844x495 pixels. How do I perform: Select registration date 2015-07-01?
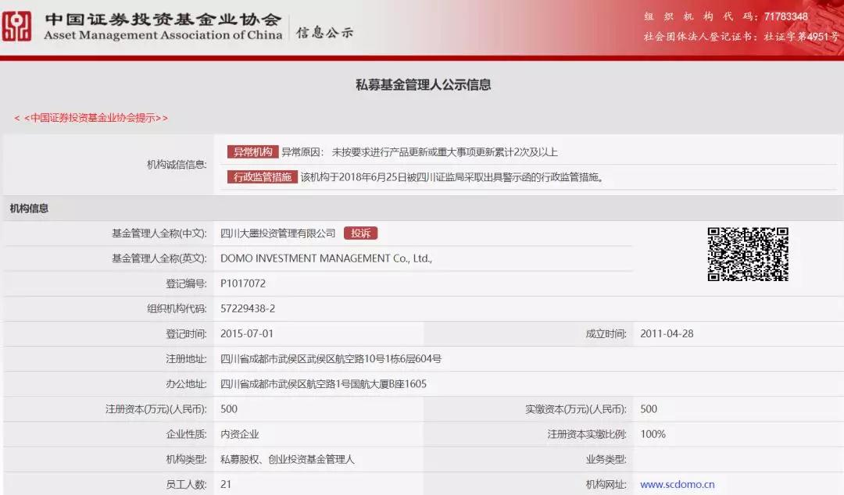click(246, 333)
